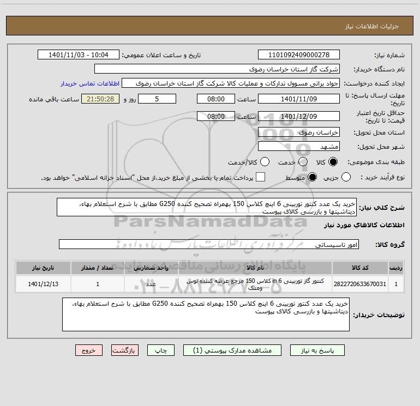Click product name cell کنتور گاز توربینی
Screen dimensions: 420x406
[x=255, y=284]
